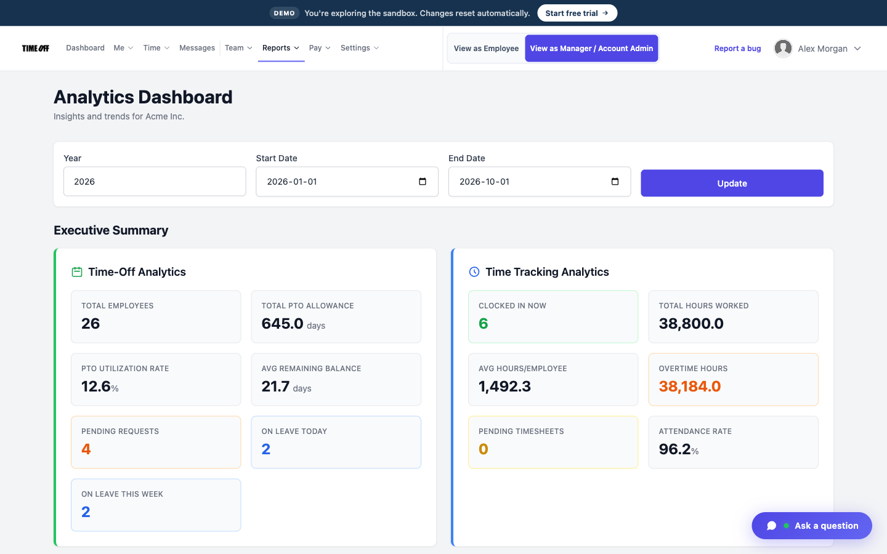
Task: Open the Pending Requests card
Action: [156, 442]
